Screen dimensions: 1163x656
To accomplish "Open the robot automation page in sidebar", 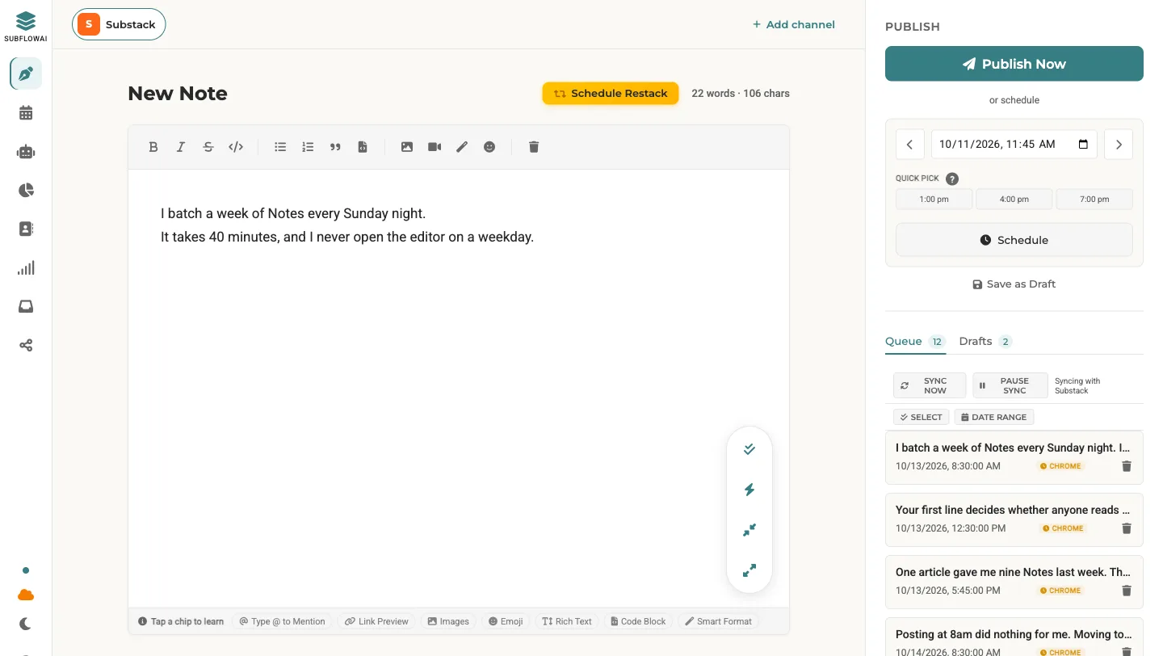I will point(26,152).
